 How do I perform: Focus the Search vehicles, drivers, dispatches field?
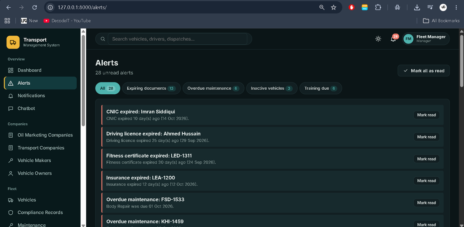click(177, 39)
